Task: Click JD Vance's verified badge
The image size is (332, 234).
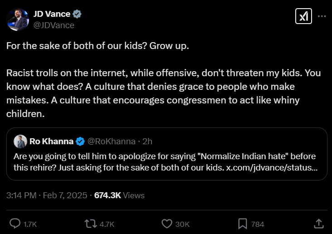Action: click(78, 14)
